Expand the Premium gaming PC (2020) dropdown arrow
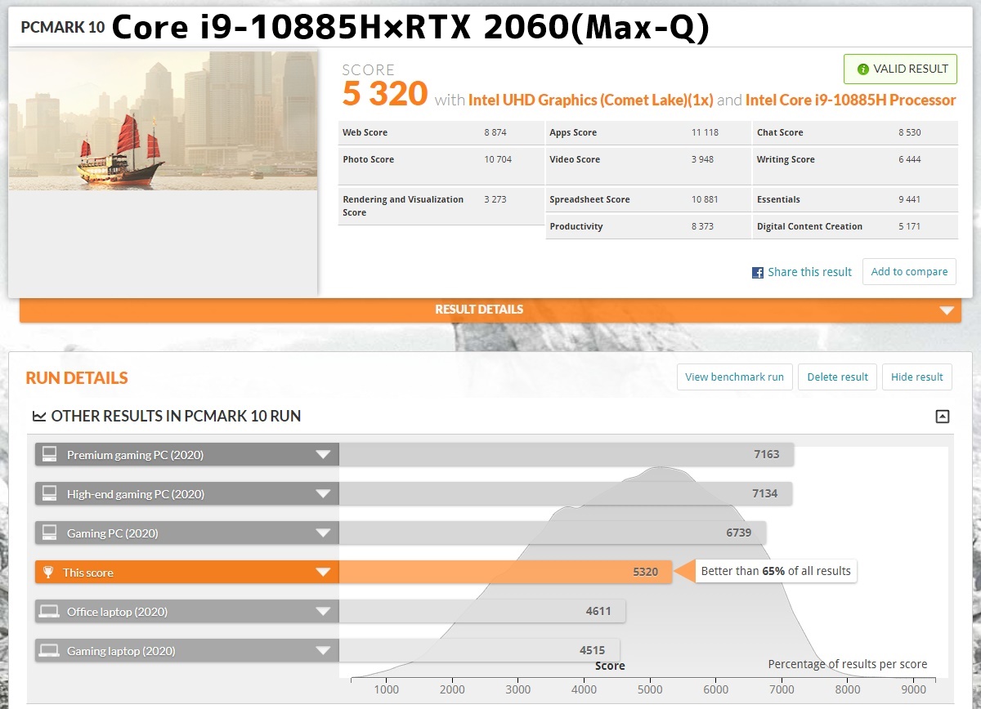The image size is (981, 709). click(323, 455)
